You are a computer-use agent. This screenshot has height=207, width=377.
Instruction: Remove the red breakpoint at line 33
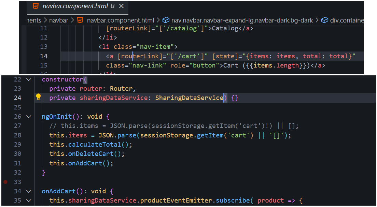pyautogui.click(x=5, y=182)
